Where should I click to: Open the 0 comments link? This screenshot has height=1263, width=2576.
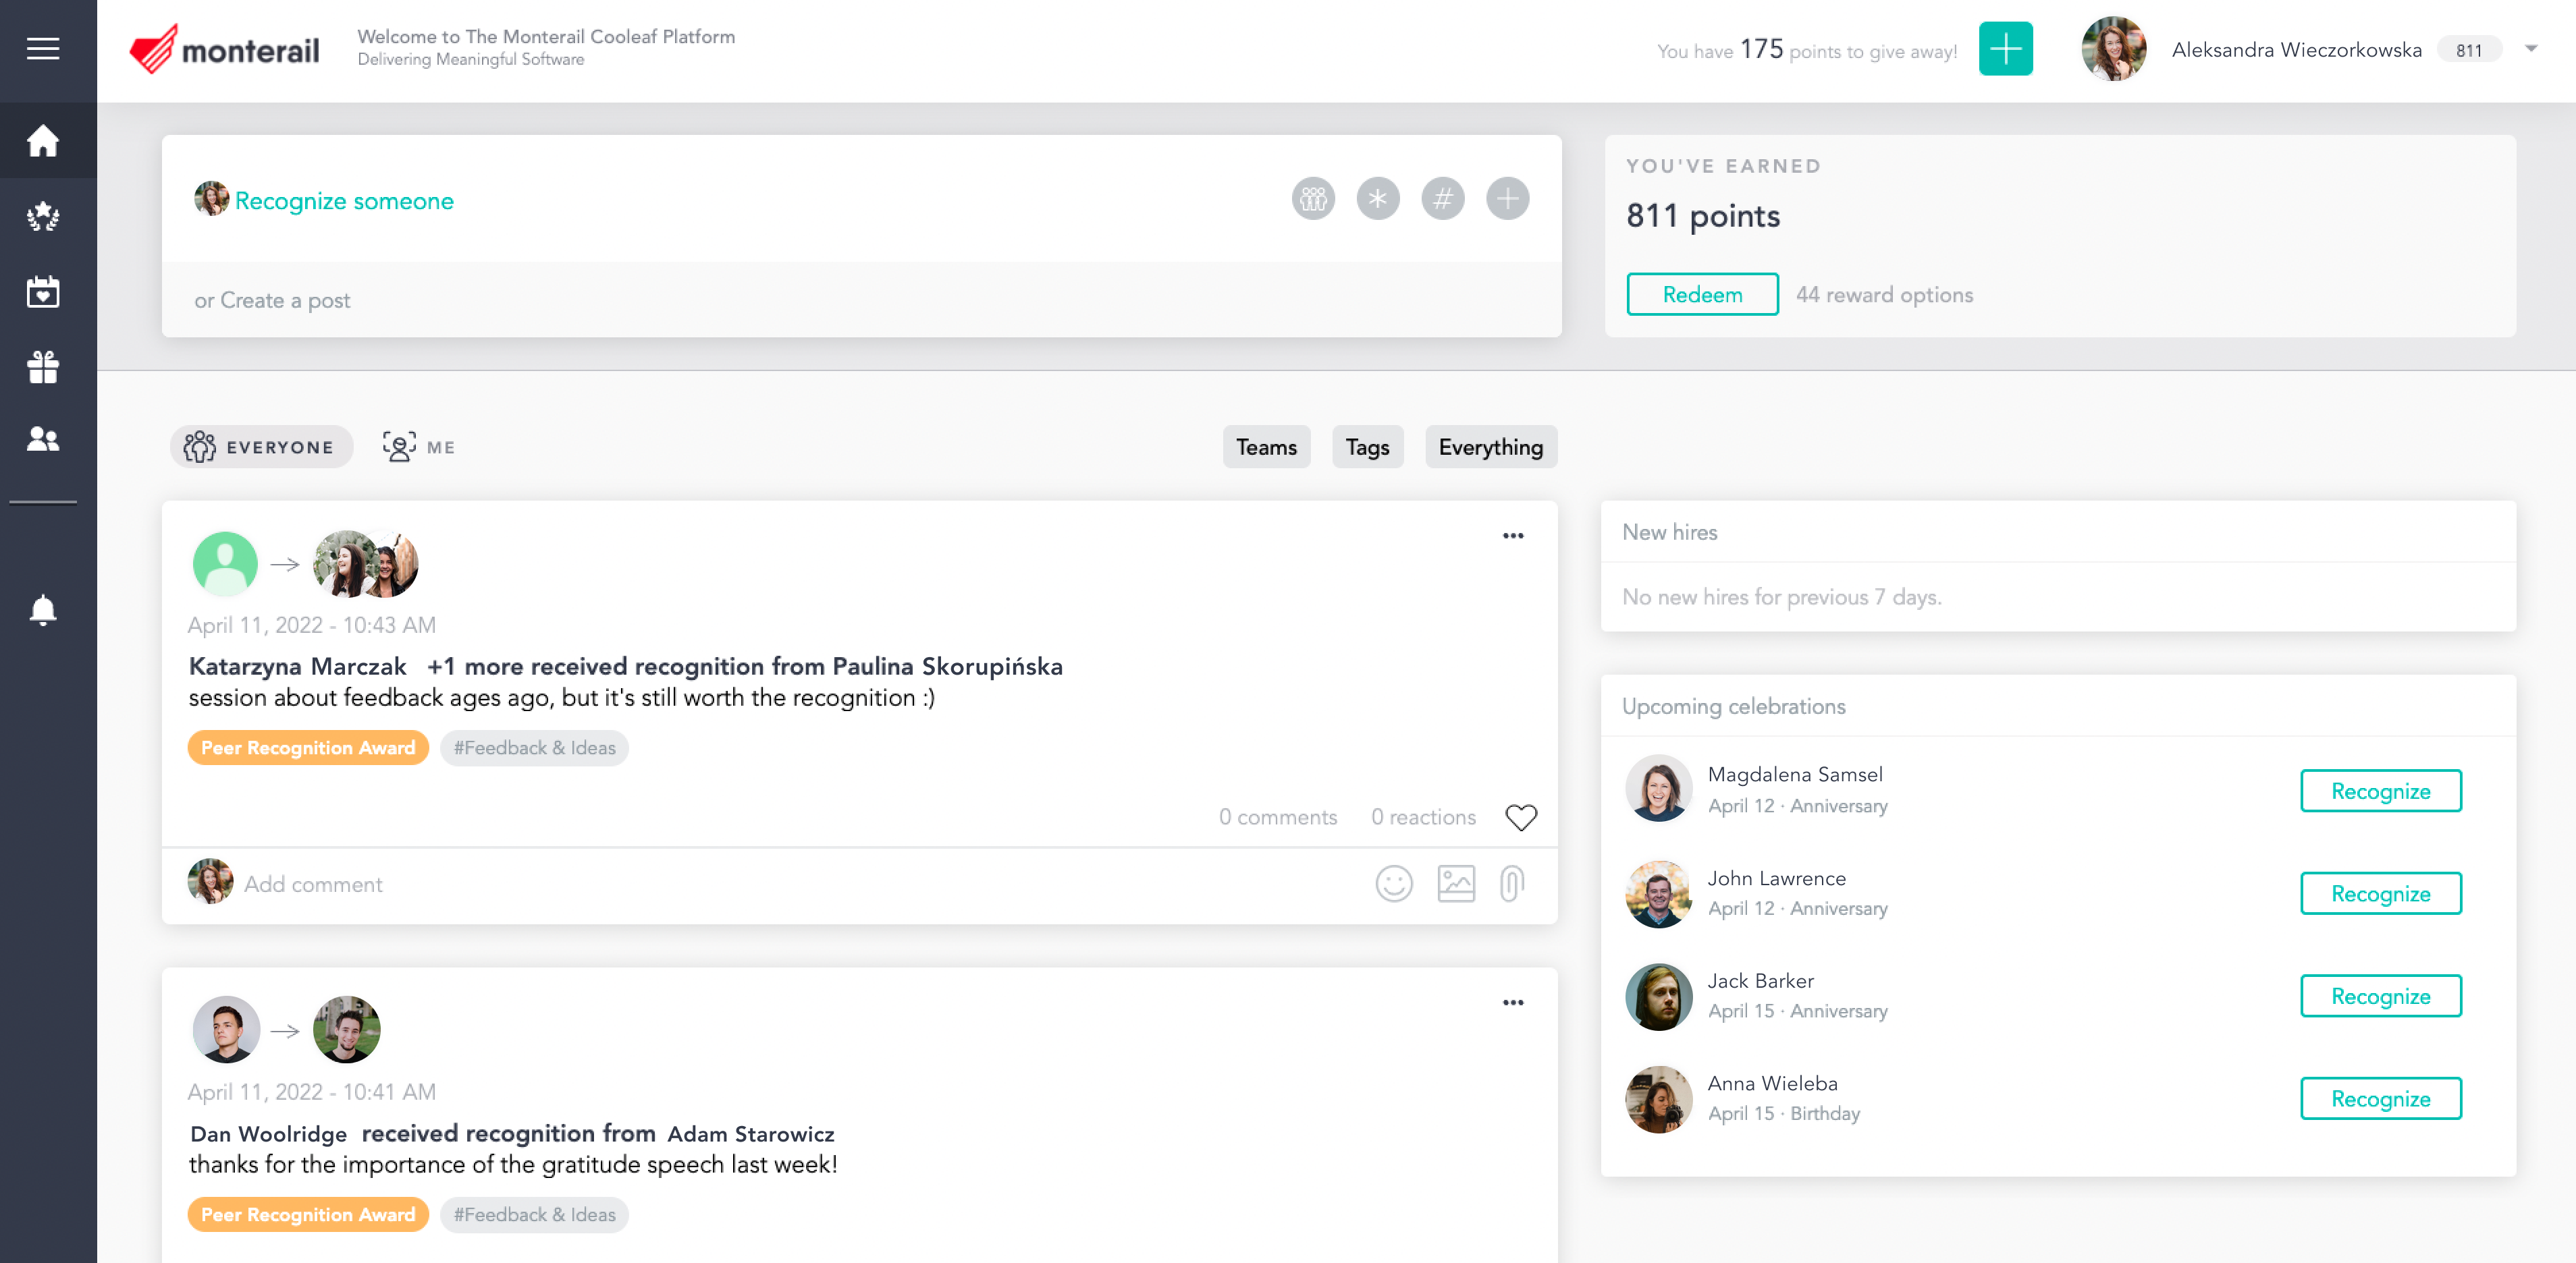(x=1277, y=817)
